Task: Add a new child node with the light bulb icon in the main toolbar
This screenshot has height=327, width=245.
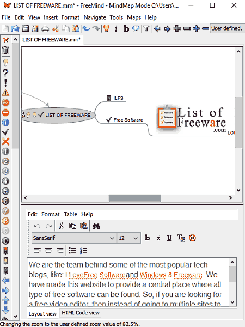Action: [x=107, y=28]
